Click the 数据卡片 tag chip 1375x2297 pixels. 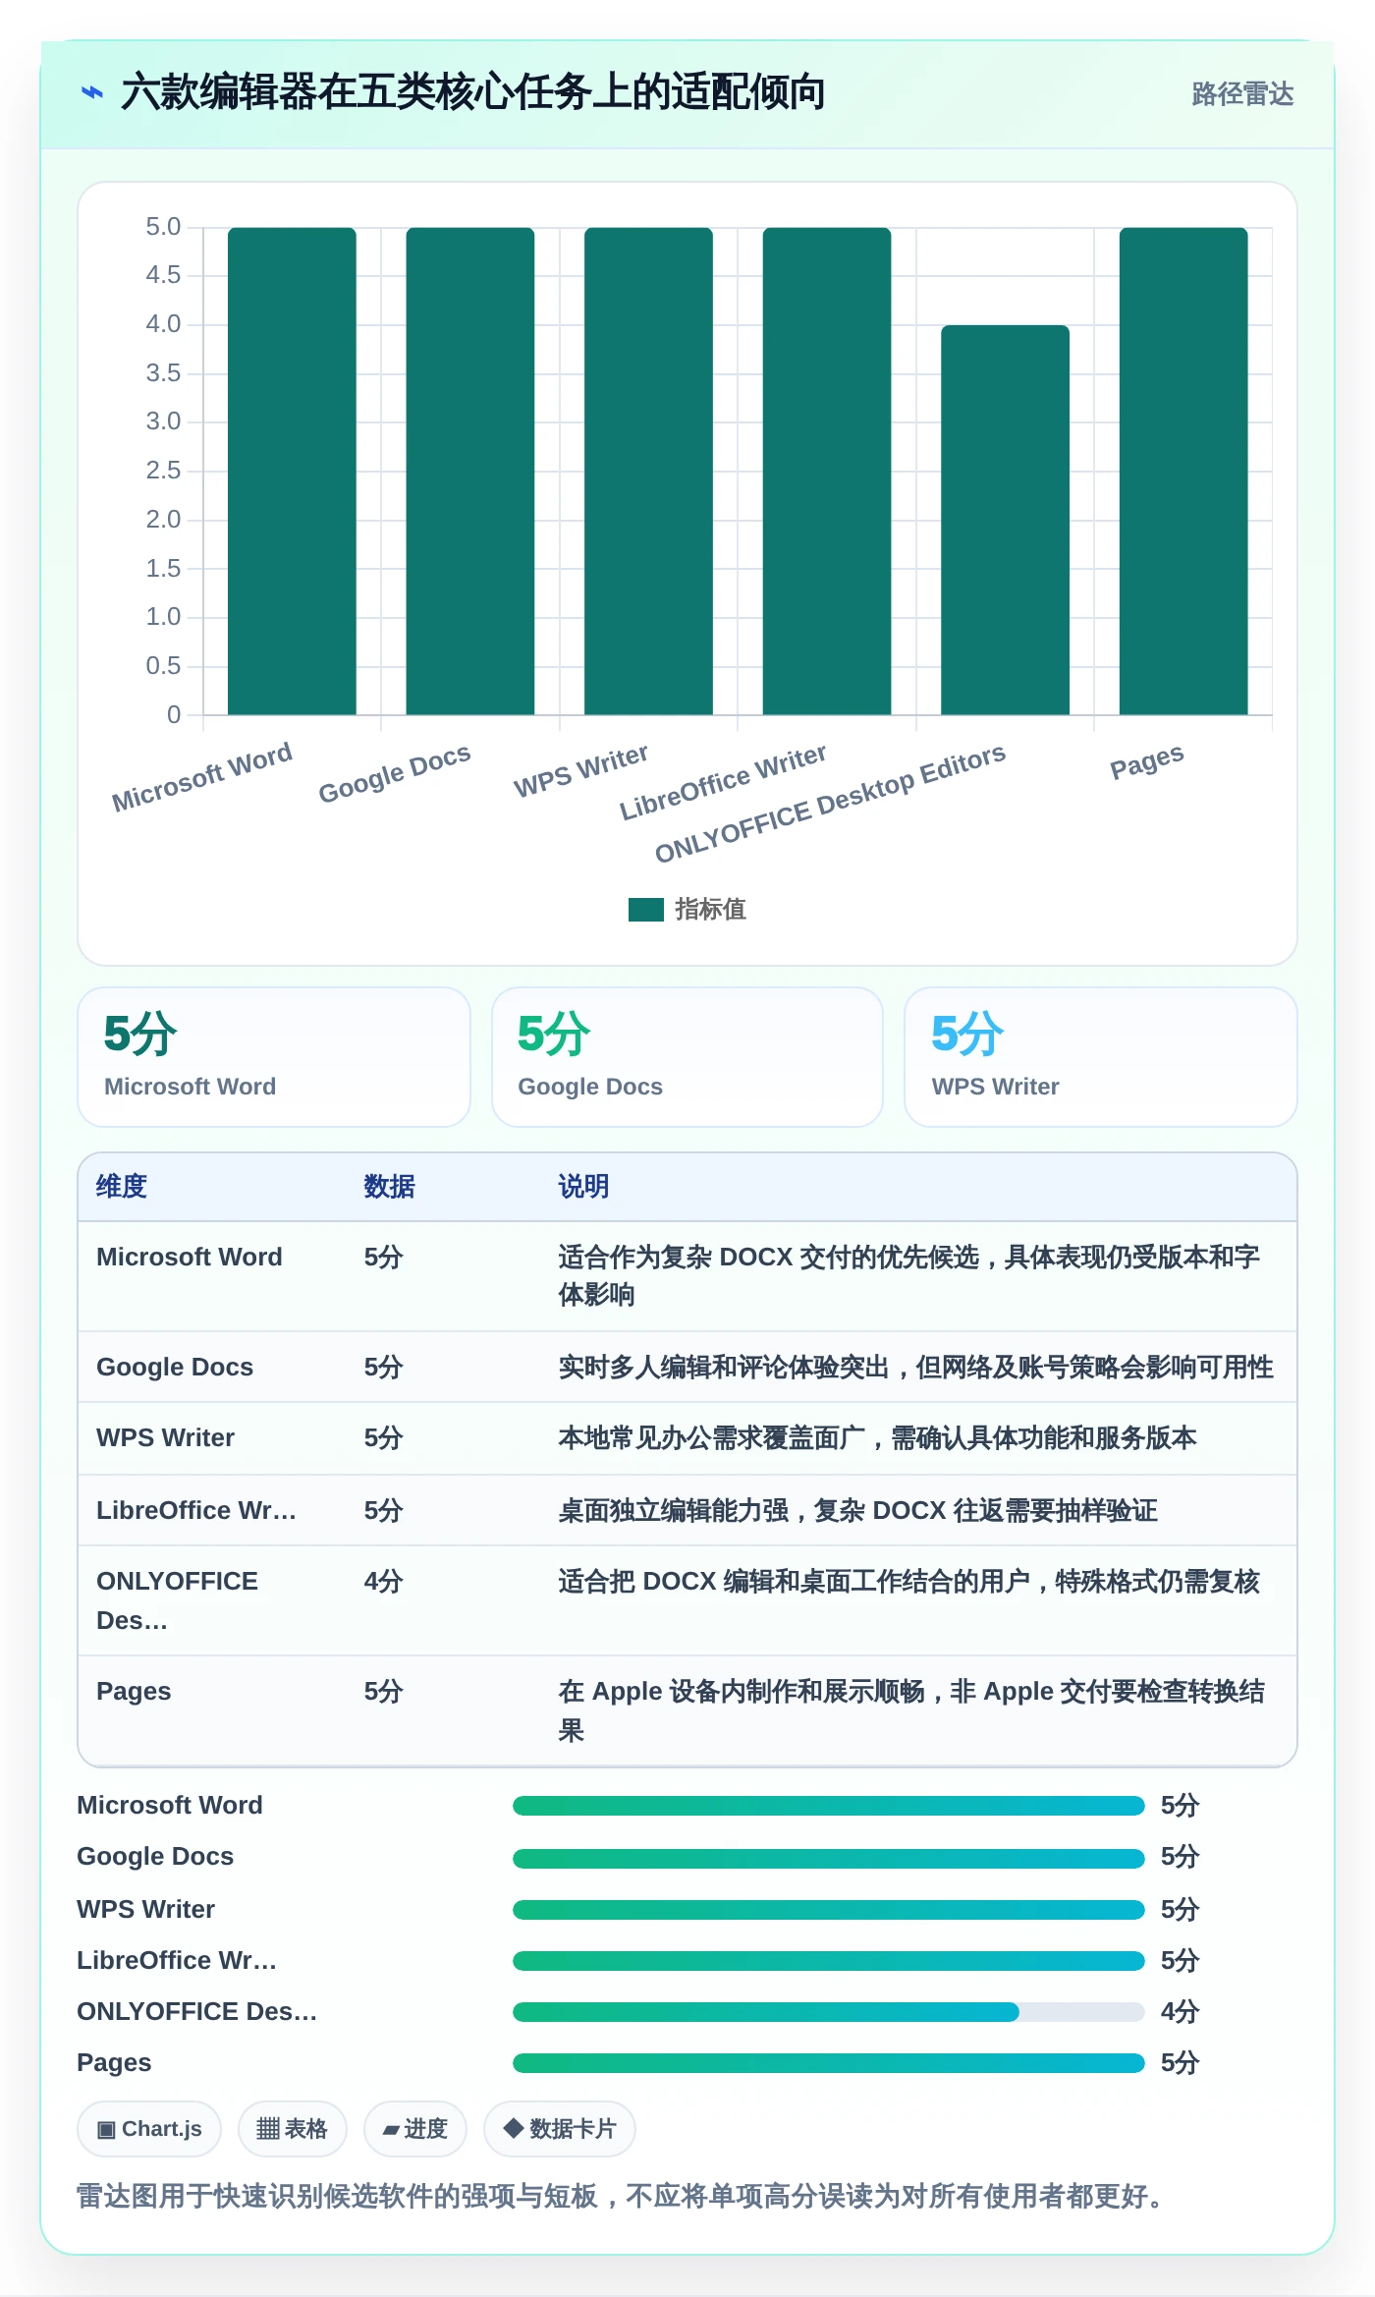[560, 2129]
